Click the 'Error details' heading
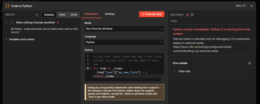The image size is (260, 104). click(x=180, y=63)
